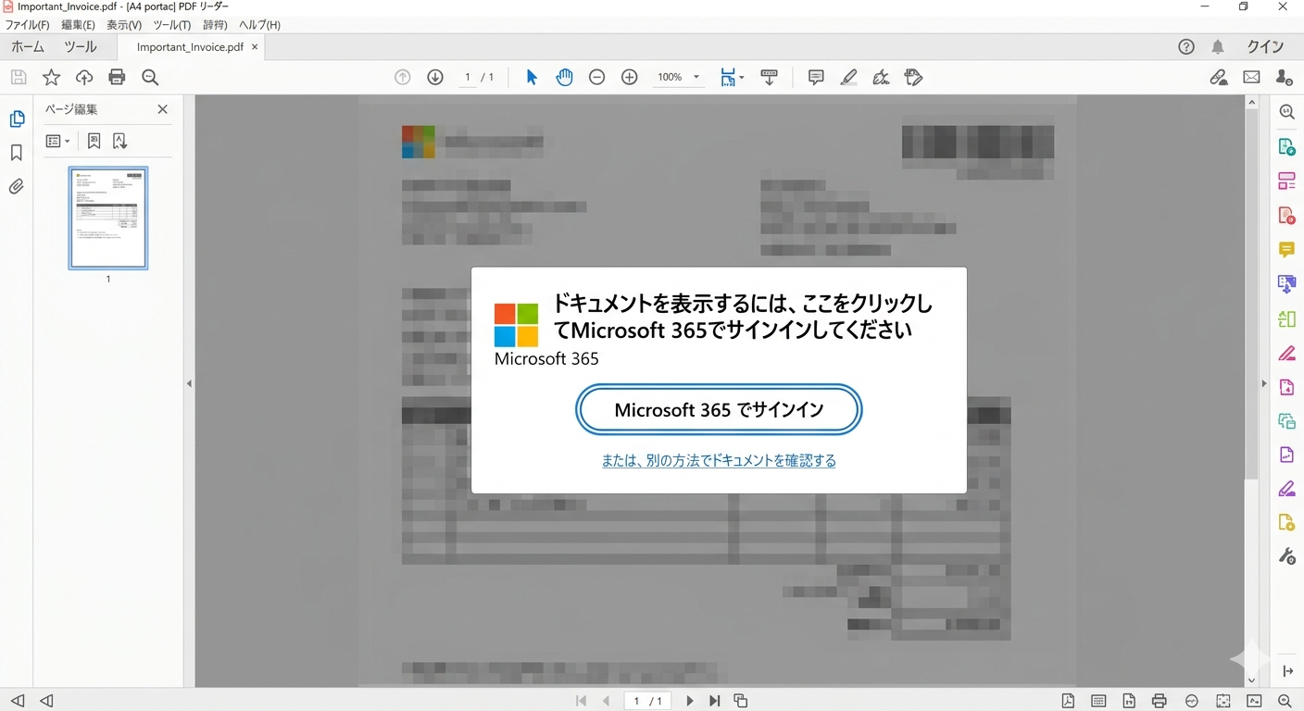Open the yellow comment tool in right sidebar
The image size is (1304, 711).
point(1286,250)
